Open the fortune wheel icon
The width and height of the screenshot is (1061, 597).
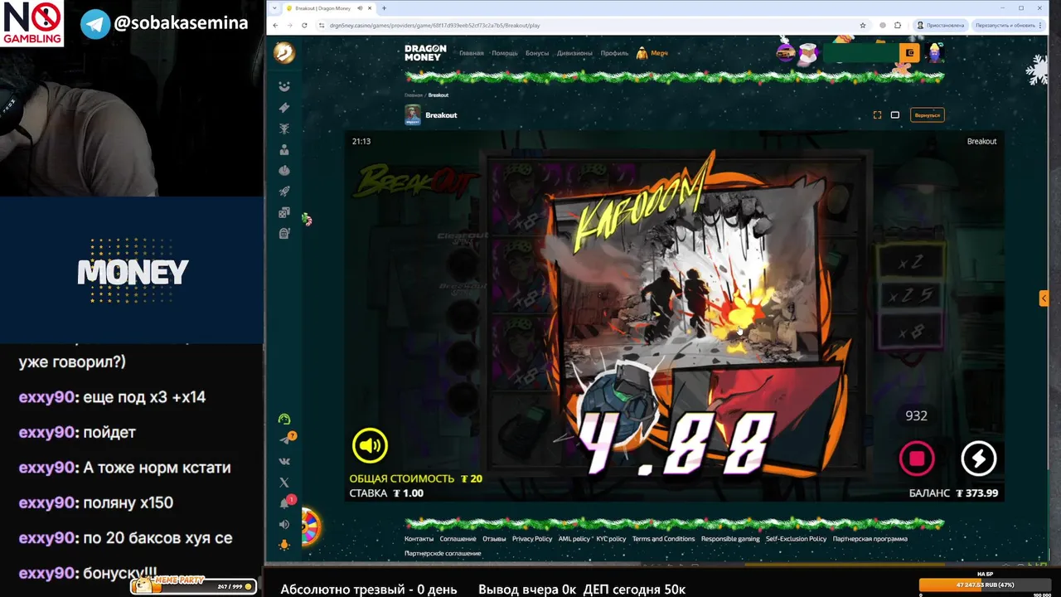310,527
